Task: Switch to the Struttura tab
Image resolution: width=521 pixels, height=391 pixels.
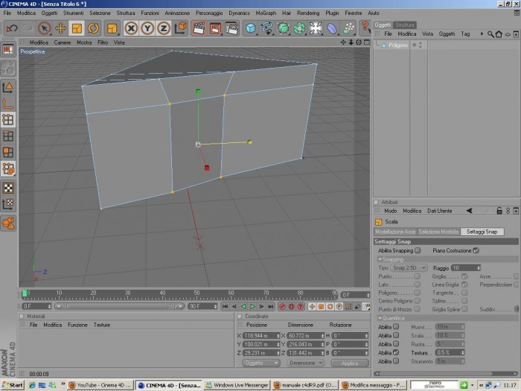Action: tap(405, 25)
